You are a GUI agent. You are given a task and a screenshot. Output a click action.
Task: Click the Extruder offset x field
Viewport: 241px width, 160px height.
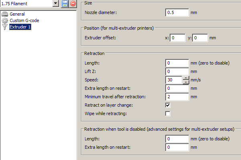(x=178, y=38)
